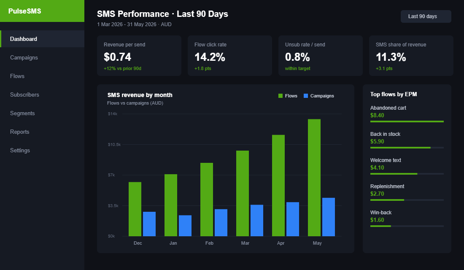Click the green Flows bar for Mar

(x=243, y=193)
